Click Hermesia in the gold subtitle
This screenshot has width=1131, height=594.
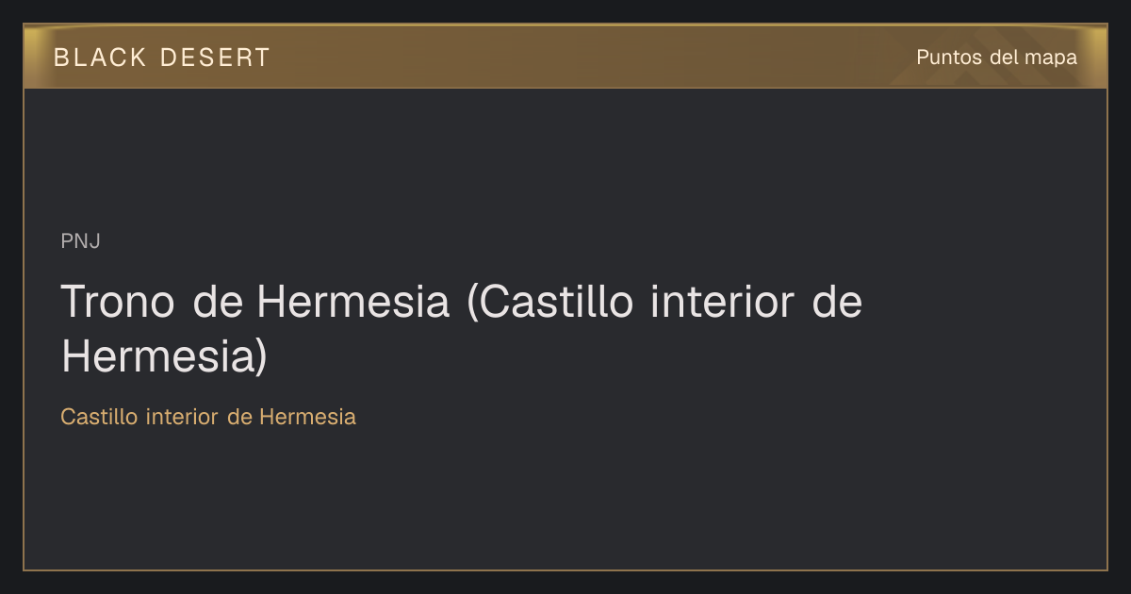pyautogui.click(x=307, y=417)
